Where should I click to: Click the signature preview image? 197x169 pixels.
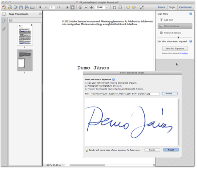point(131,122)
